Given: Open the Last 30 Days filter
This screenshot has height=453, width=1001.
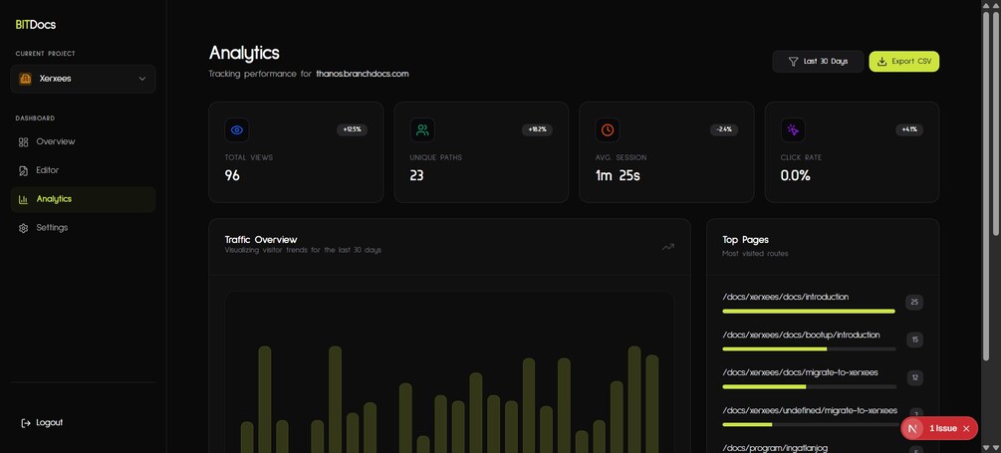Looking at the screenshot, I should click(818, 62).
